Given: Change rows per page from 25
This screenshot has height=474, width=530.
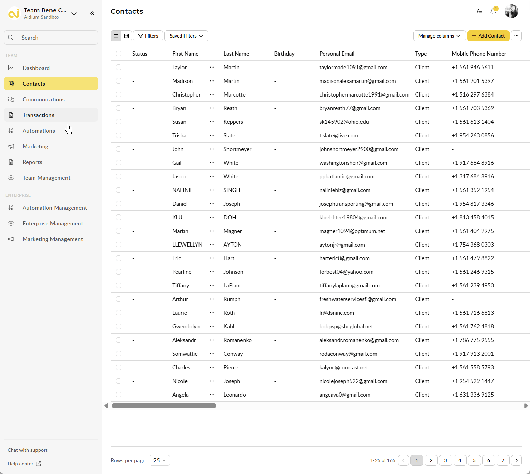Looking at the screenshot, I should coord(160,460).
